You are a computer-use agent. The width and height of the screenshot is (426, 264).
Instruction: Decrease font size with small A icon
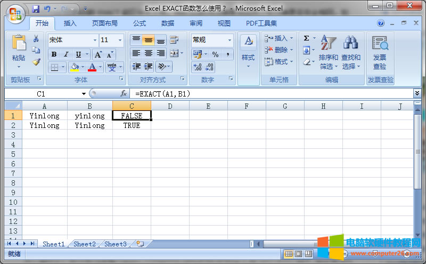point(110,54)
